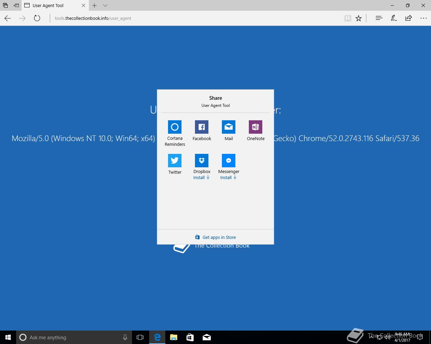The width and height of the screenshot is (431, 344).
Task: Click Cortana Ask me anything box
Action: (x=74, y=337)
